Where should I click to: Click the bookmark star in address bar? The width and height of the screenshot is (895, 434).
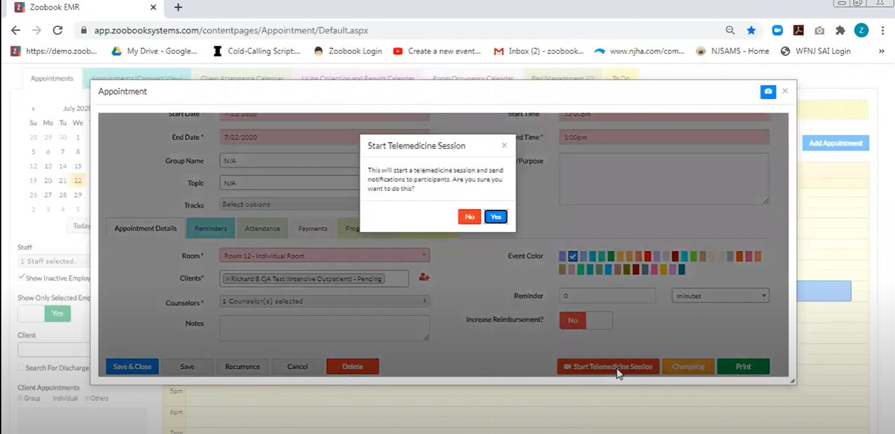tap(751, 30)
